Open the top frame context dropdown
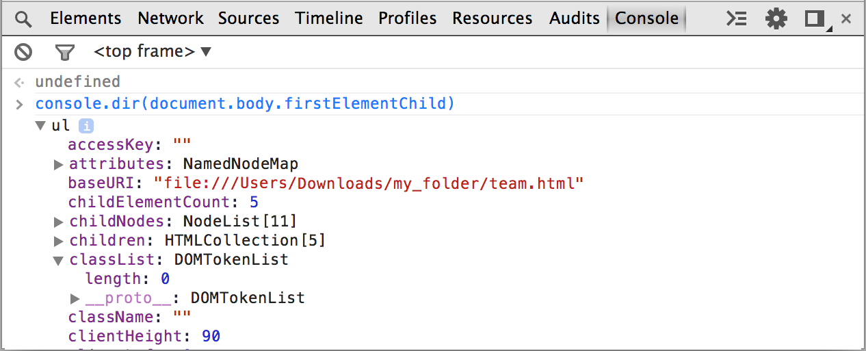 tap(153, 51)
